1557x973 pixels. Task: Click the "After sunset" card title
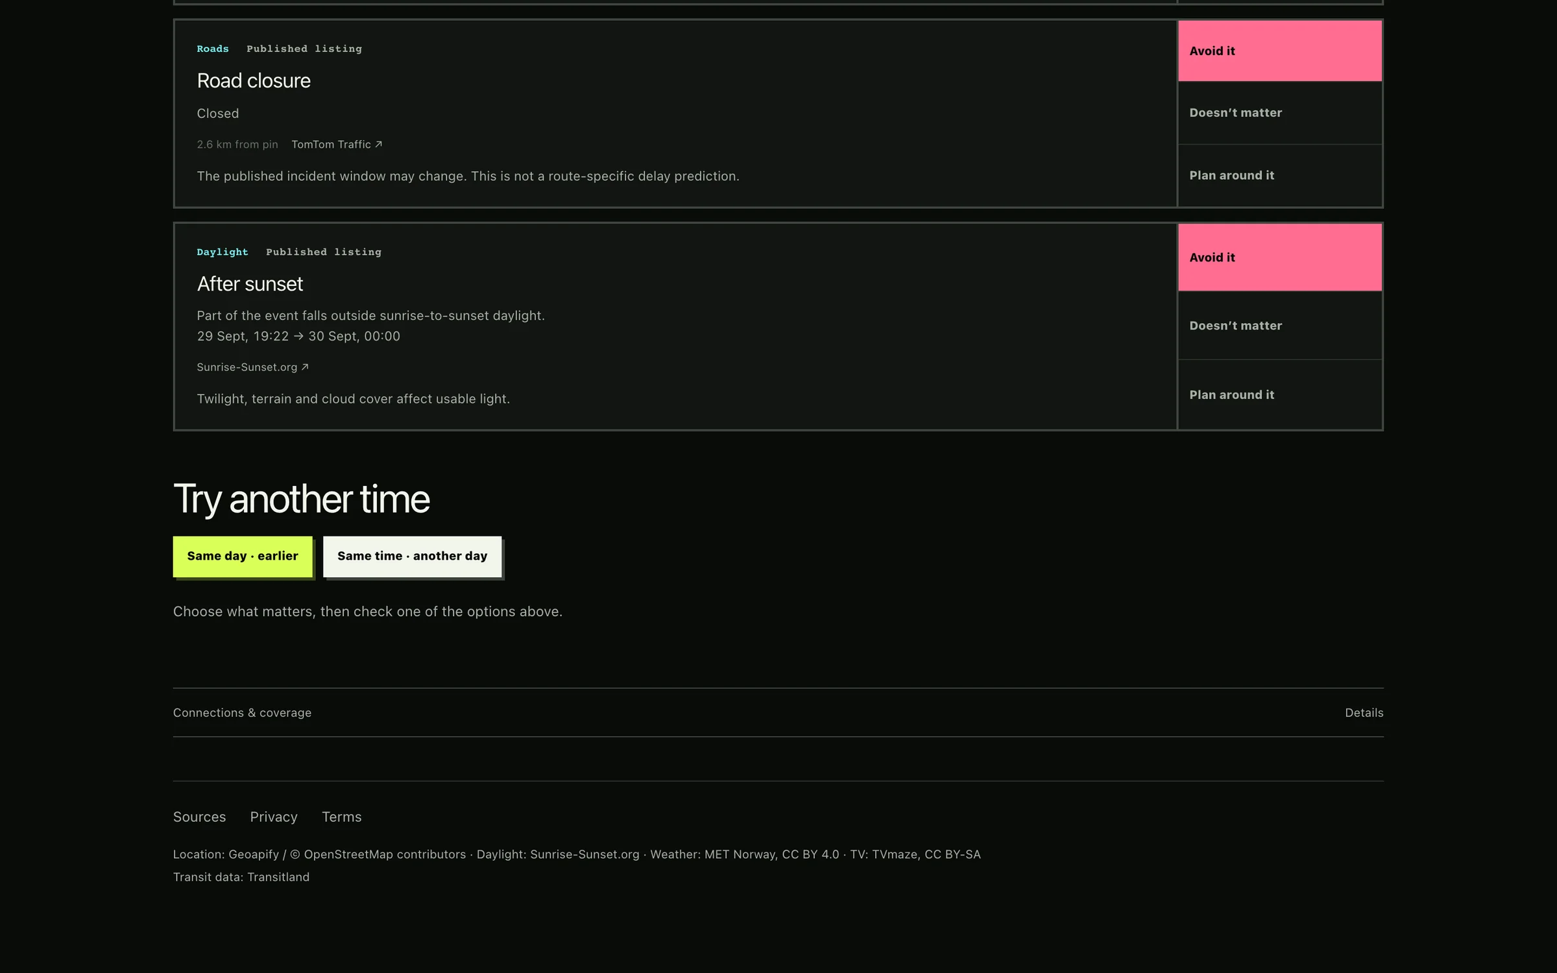point(250,283)
